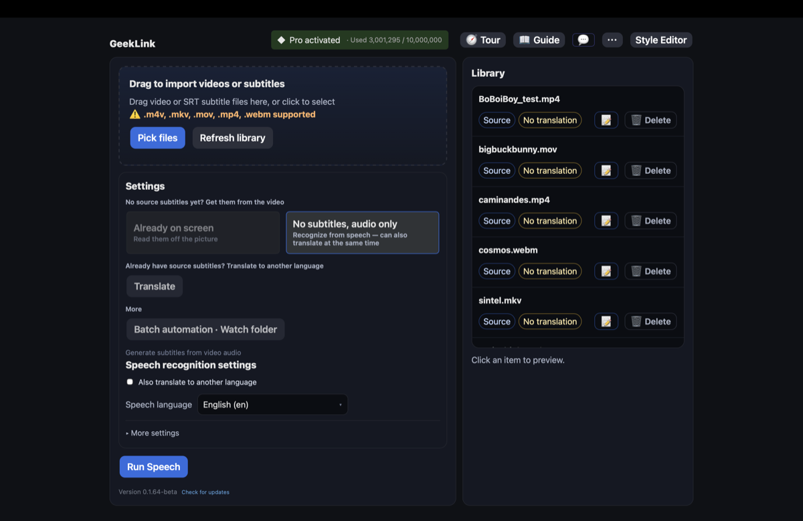Click Run Speech button
Viewport: 803px width, 521px height.
(x=153, y=467)
